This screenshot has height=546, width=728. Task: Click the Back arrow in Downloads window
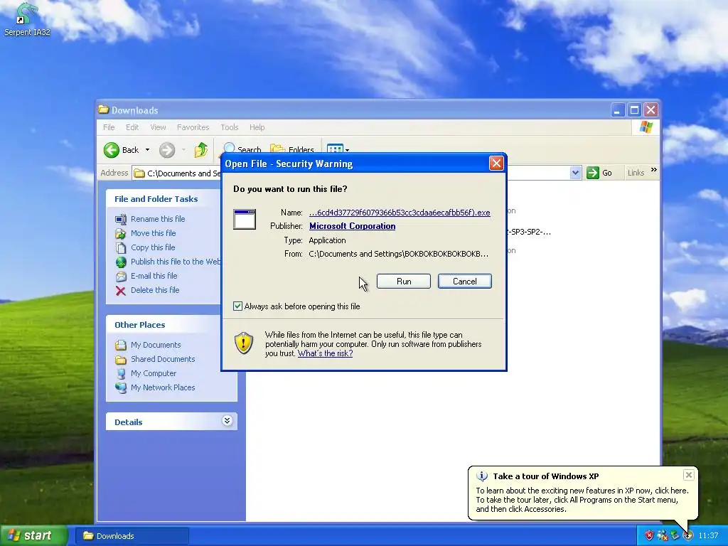coord(112,150)
